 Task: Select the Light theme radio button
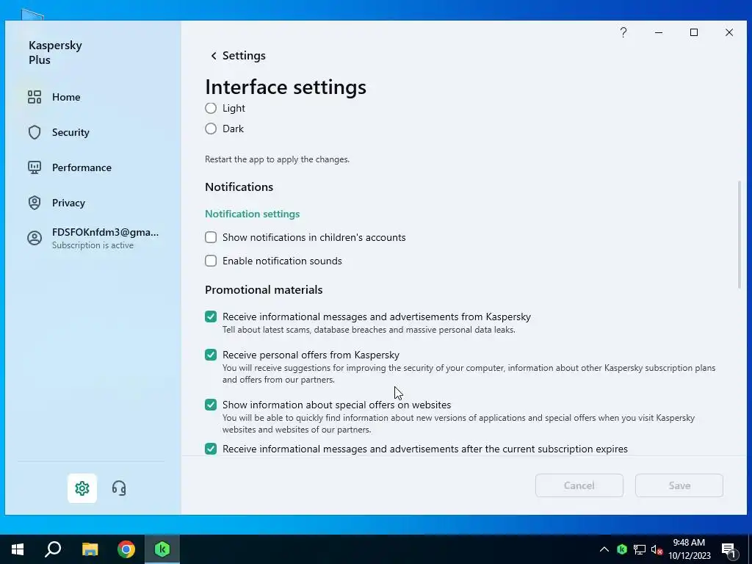pyautogui.click(x=211, y=108)
